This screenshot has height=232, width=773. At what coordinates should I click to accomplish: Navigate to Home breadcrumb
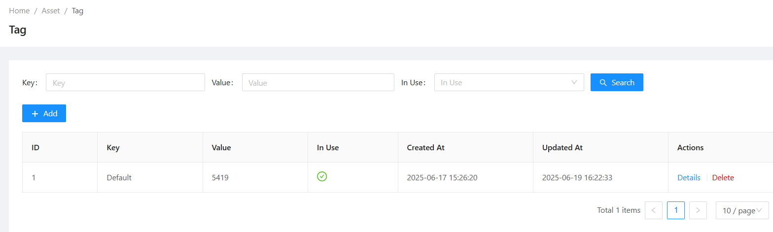tap(19, 11)
